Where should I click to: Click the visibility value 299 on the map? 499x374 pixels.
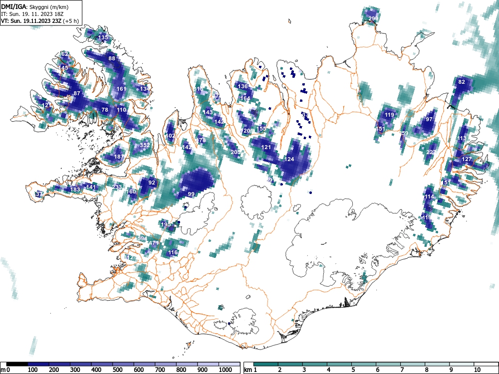click(x=373, y=18)
